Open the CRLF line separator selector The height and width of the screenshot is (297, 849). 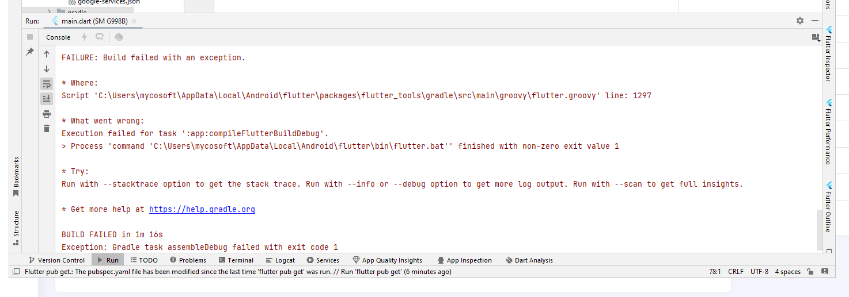736,272
